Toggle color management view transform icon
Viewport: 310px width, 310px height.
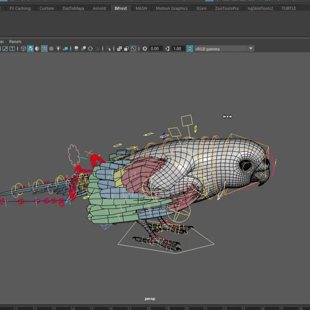[190, 49]
